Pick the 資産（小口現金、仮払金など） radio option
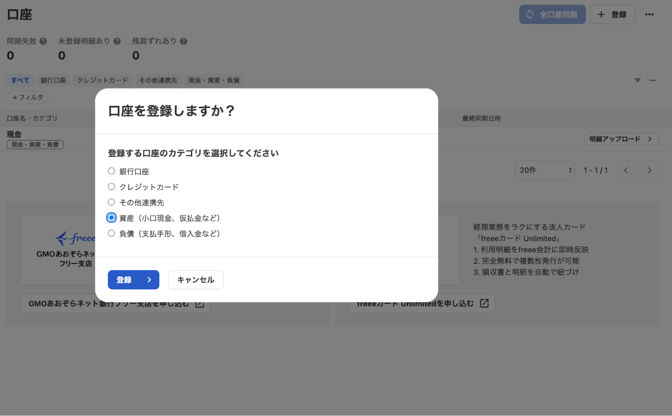This screenshot has height=416, width=672. [111, 218]
